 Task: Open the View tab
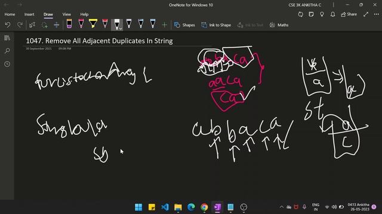point(66,14)
